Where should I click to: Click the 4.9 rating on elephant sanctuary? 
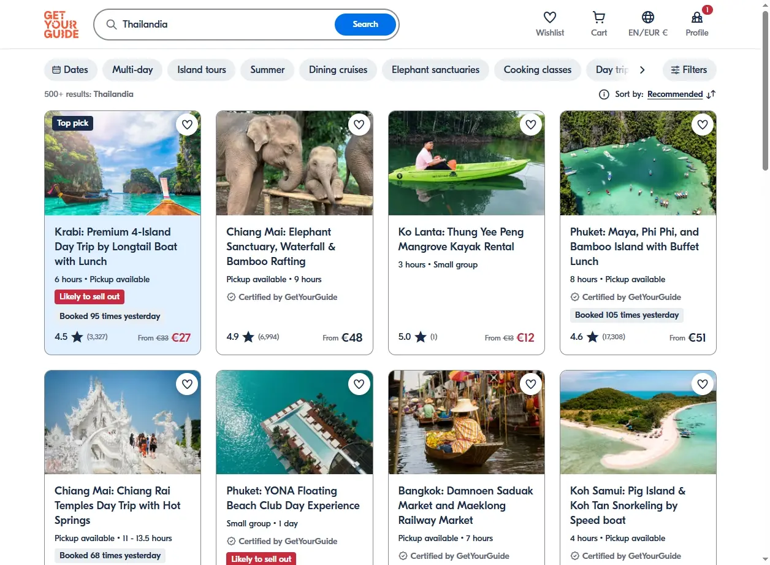tap(232, 337)
